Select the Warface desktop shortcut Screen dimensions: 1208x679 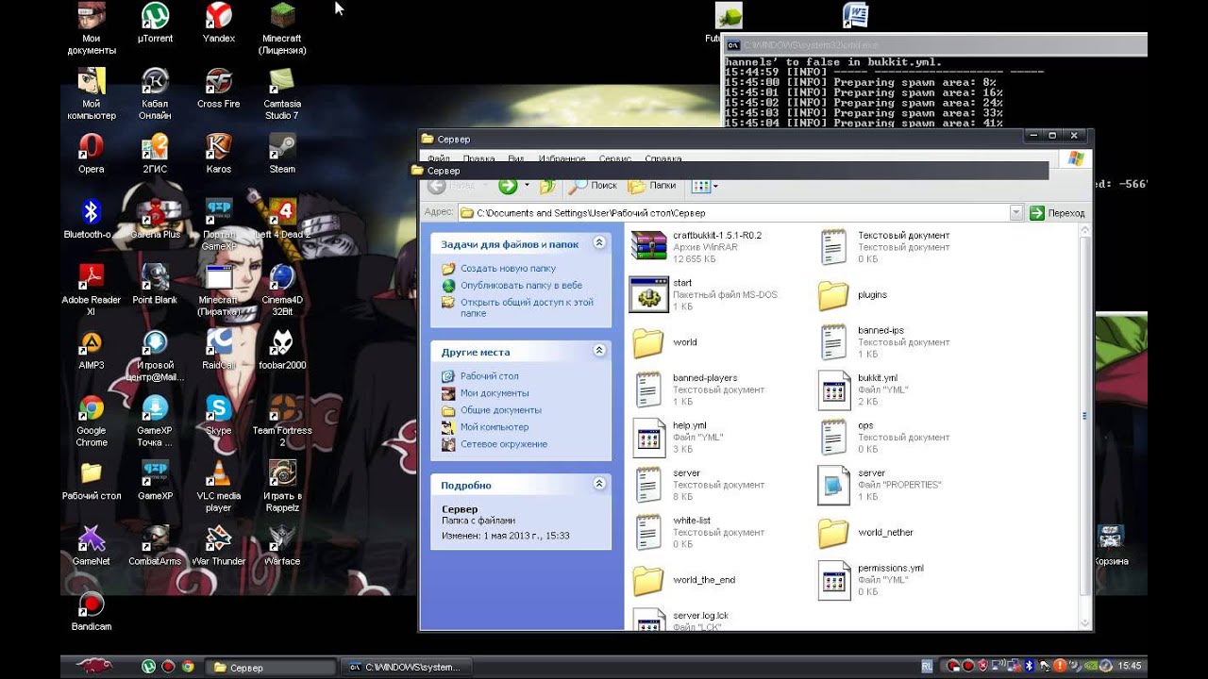point(282,545)
